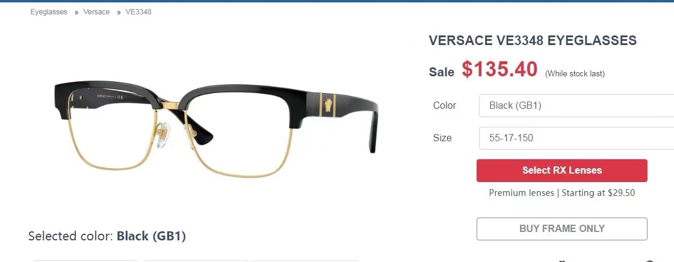This screenshot has height=262, width=674.
Task: Open the Versace breadcrumb link
Action: (96, 12)
